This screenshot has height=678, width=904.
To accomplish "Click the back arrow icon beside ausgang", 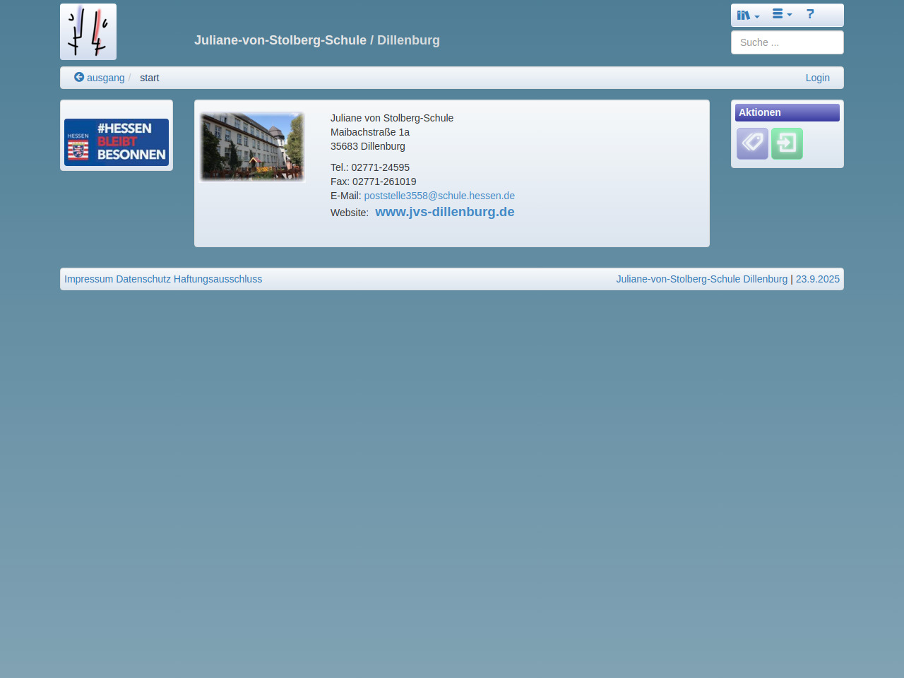I will [x=79, y=78].
